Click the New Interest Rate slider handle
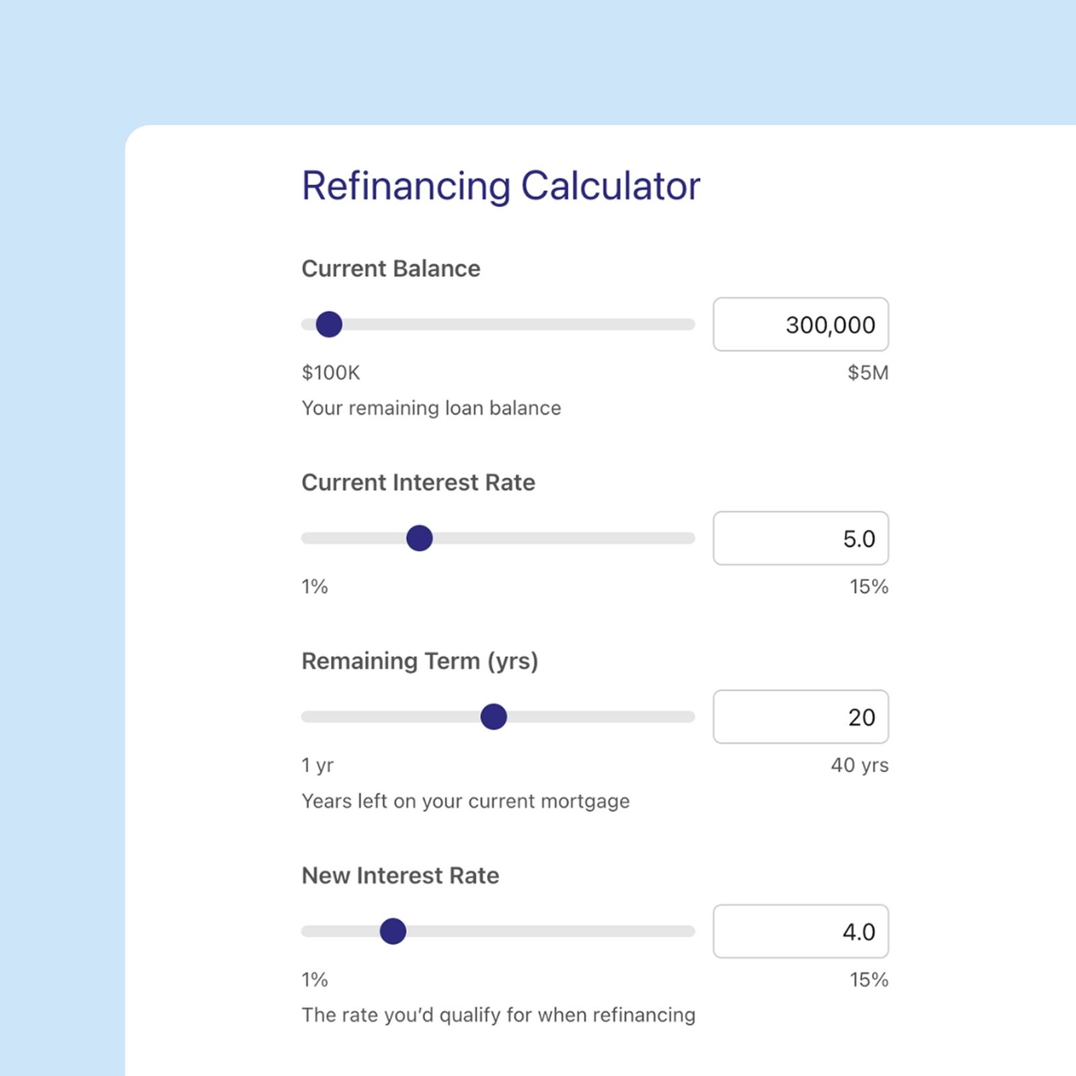The width and height of the screenshot is (1076, 1076). tap(393, 931)
